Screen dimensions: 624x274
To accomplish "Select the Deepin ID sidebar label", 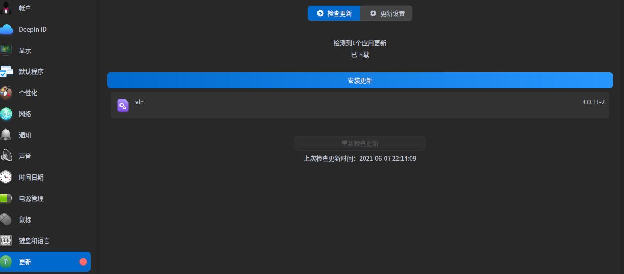I will coord(33,30).
